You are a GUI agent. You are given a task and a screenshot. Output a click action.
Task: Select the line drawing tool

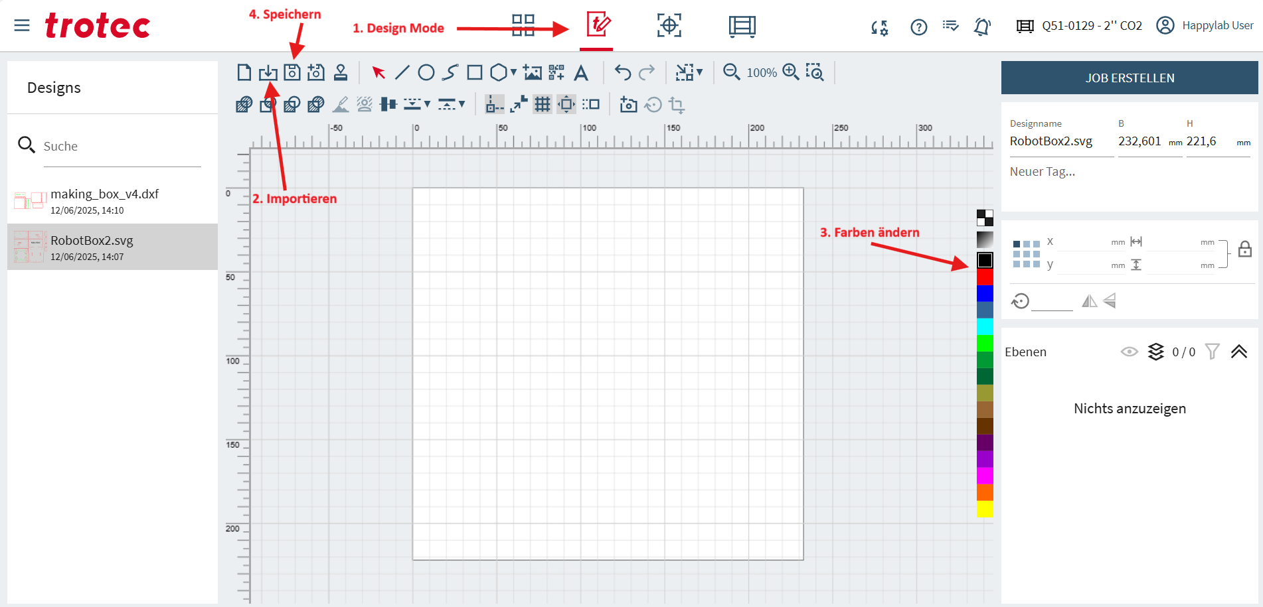402,72
